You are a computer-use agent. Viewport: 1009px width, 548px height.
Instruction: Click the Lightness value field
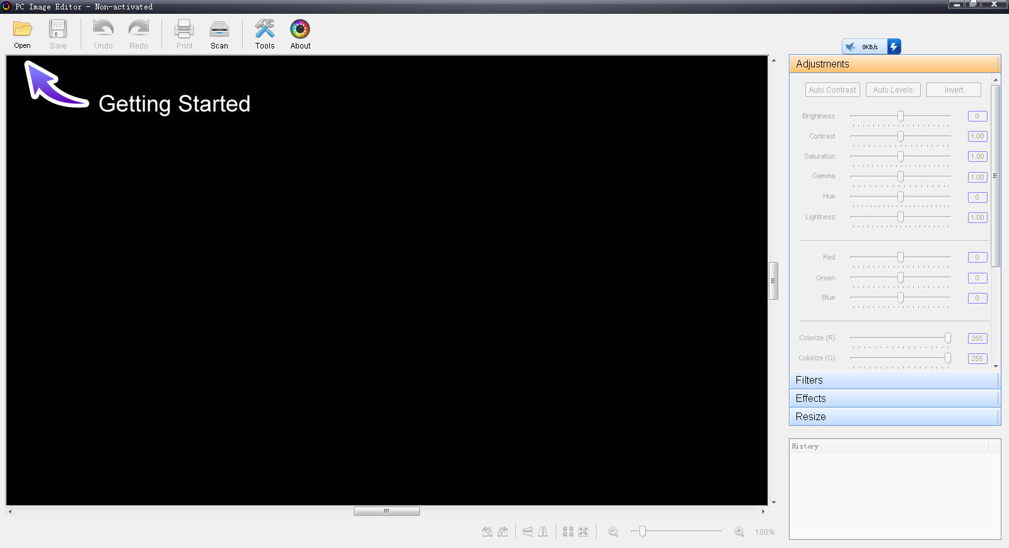tap(977, 217)
